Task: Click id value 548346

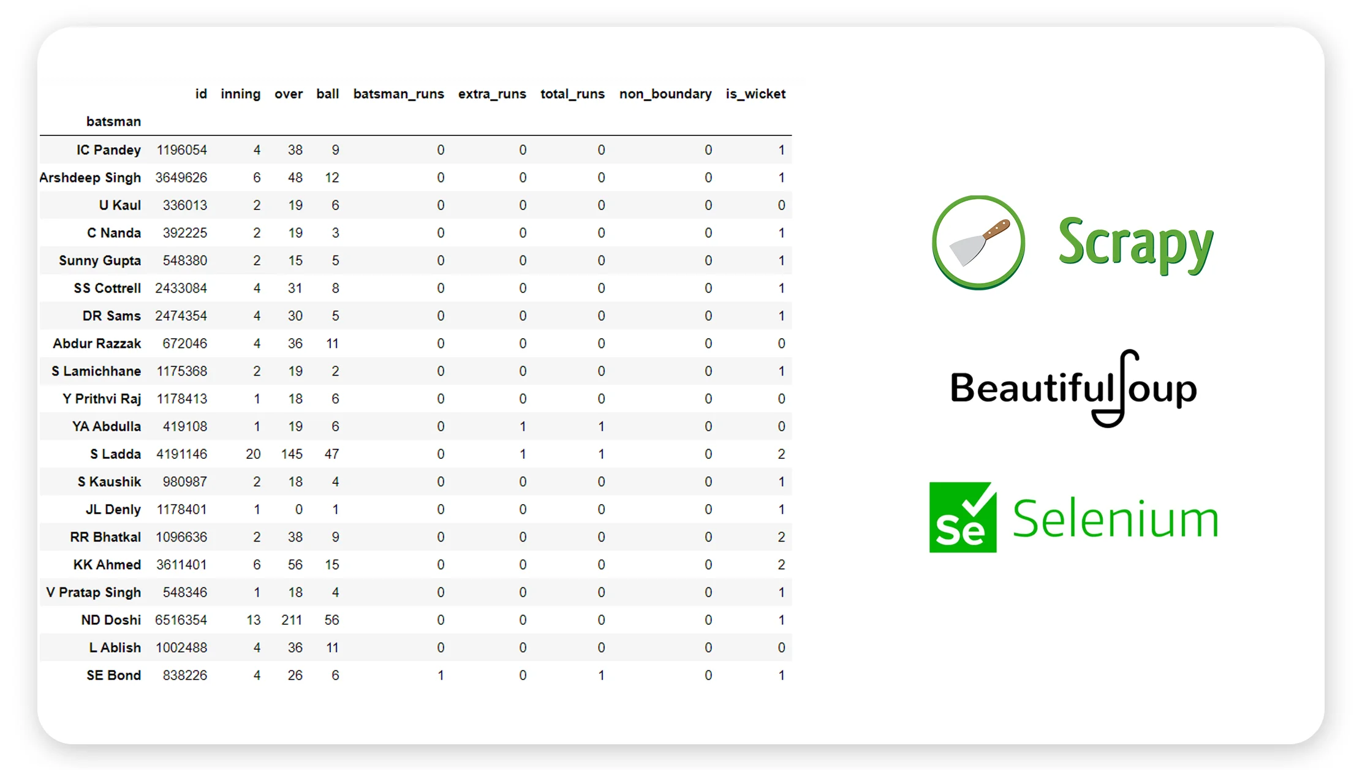Action: 185,592
